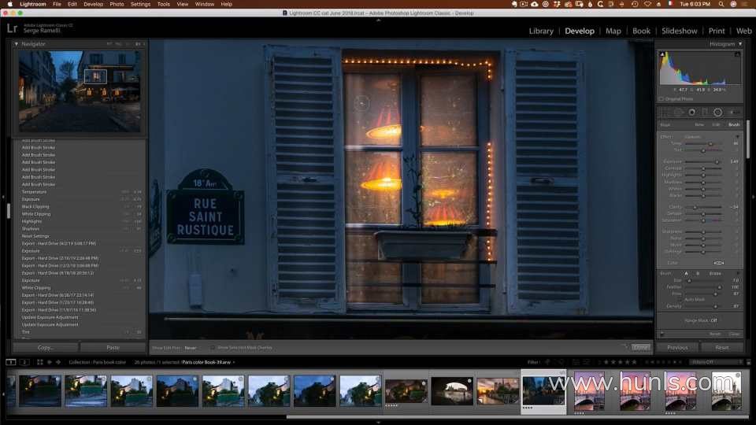The height and width of the screenshot is (425, 756).
Task: Click second window display button 2
Action: pyautogui.click(x=24, y=362)
